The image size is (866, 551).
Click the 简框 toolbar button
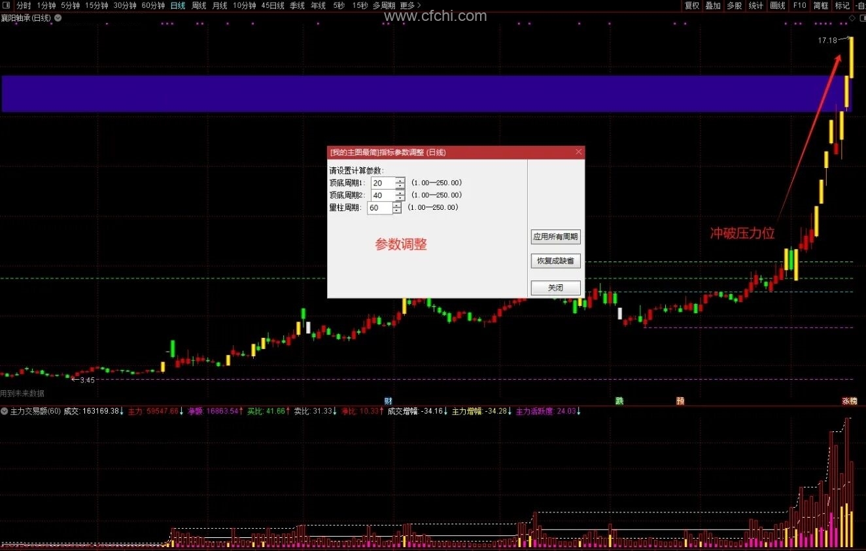[x=821, y=5]
